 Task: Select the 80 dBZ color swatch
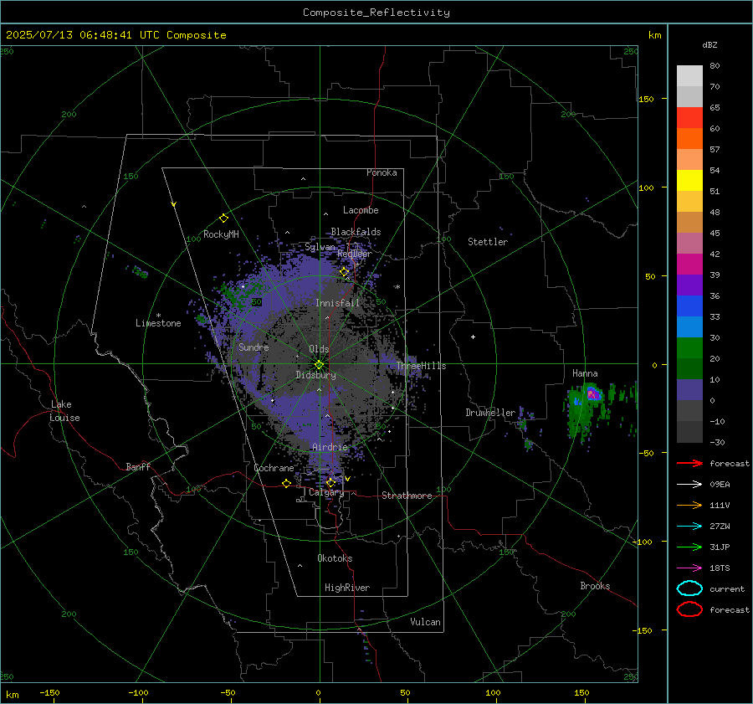689,75
